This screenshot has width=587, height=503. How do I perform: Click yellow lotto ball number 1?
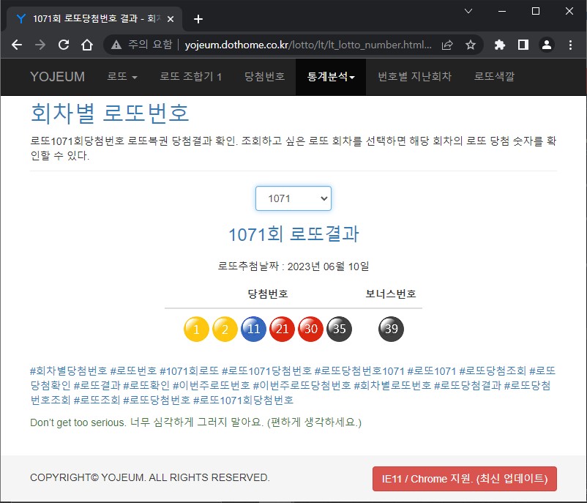(x=196, y=329)
